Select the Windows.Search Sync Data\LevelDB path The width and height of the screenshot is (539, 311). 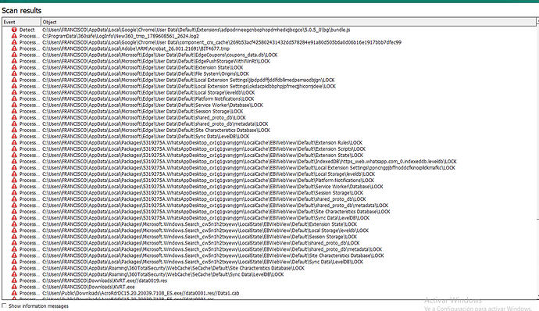click(202, 262)
